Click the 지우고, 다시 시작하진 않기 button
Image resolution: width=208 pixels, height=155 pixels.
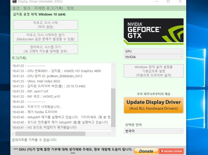pyautogui.click(x=46, y=37)
